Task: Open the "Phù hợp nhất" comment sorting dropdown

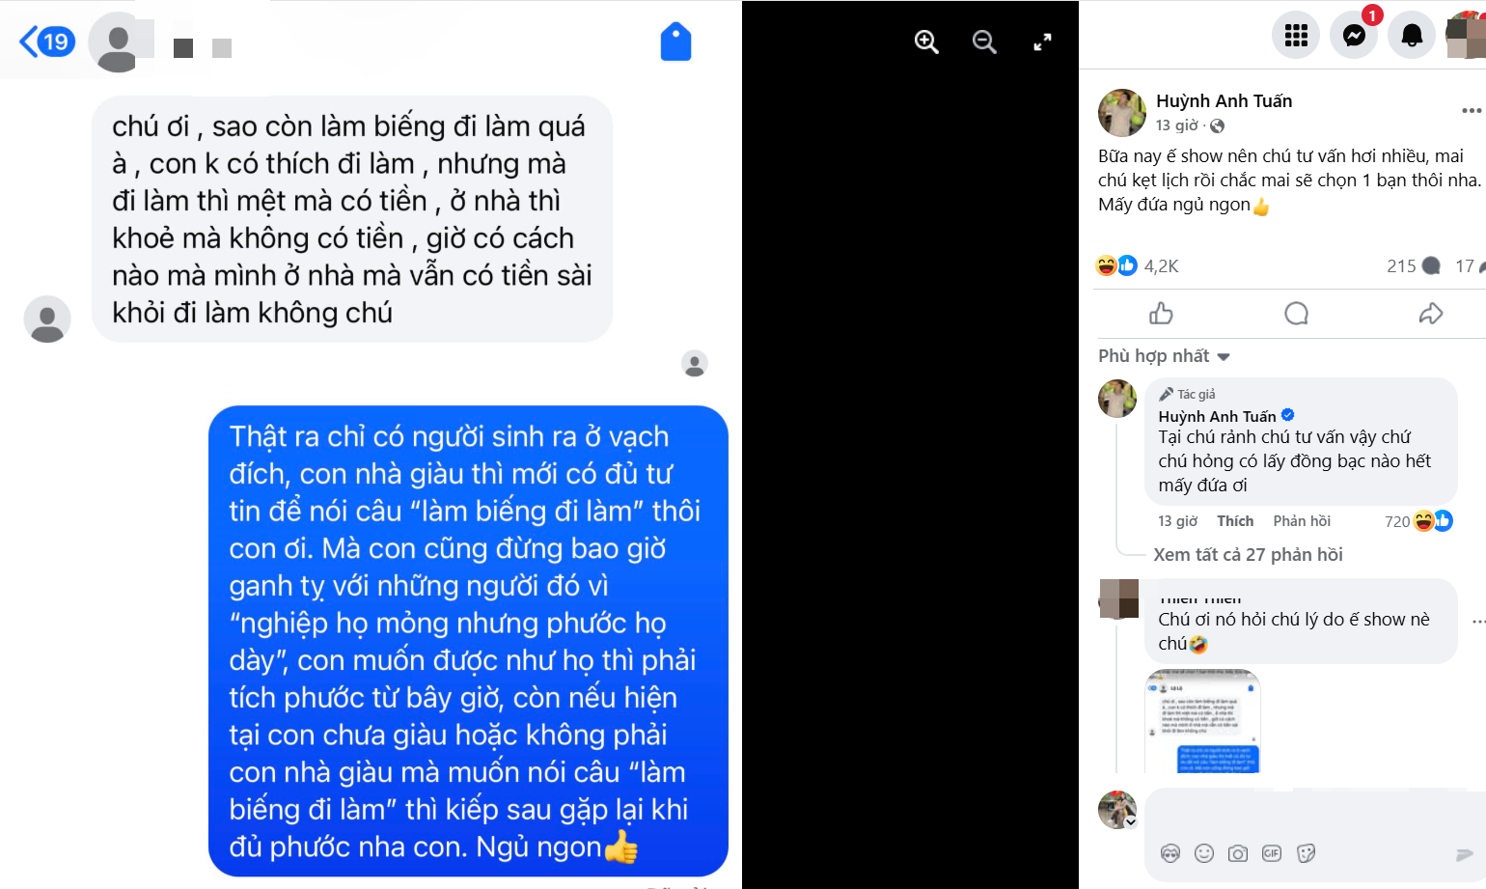Action: 1164,356
